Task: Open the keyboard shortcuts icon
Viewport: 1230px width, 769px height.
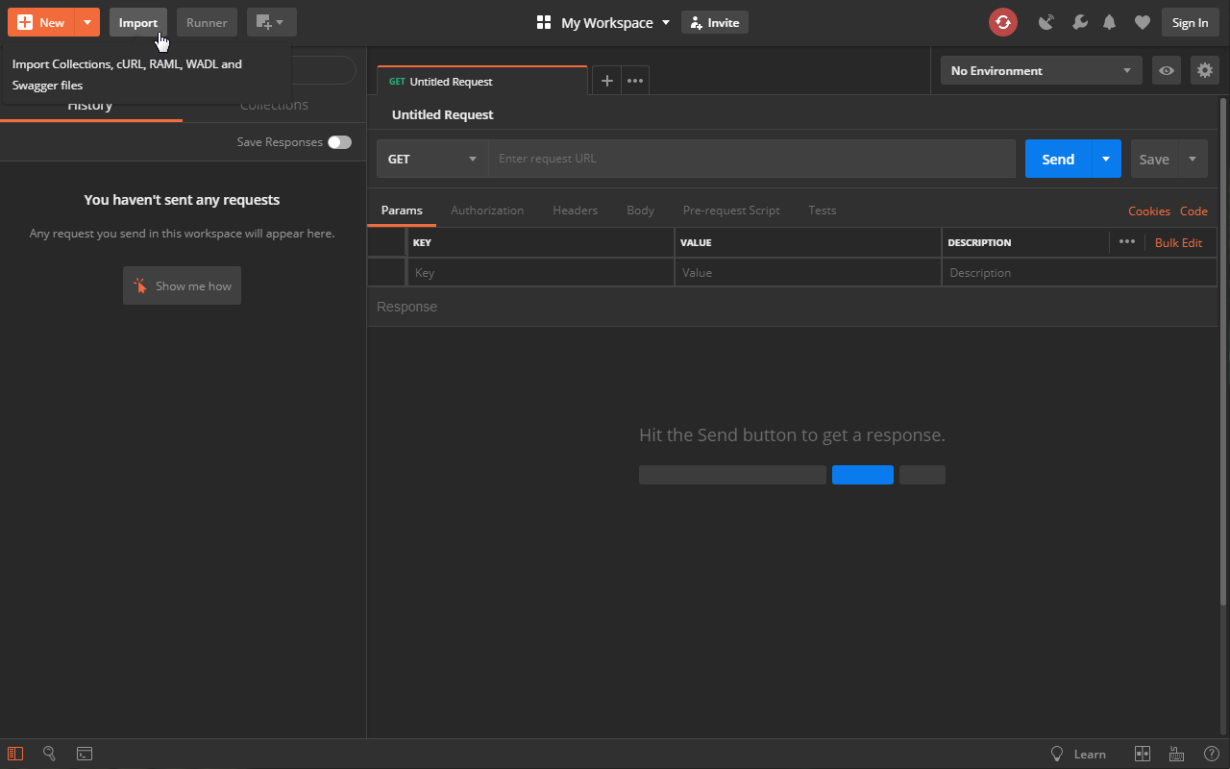Action: 1175,755
